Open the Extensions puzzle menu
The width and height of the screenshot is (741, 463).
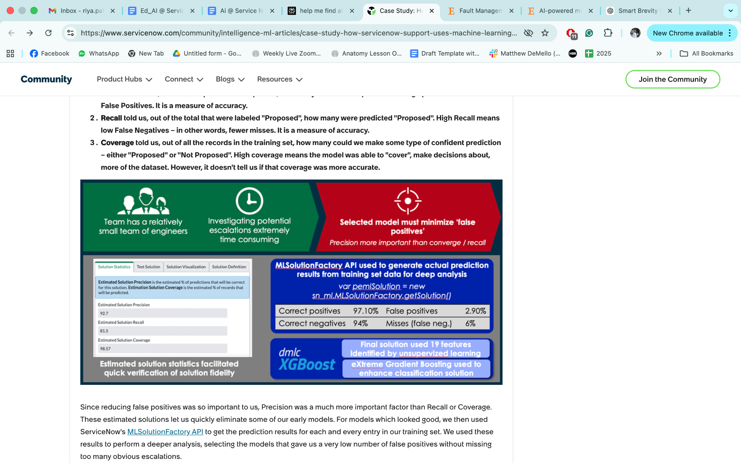(608, 33)
